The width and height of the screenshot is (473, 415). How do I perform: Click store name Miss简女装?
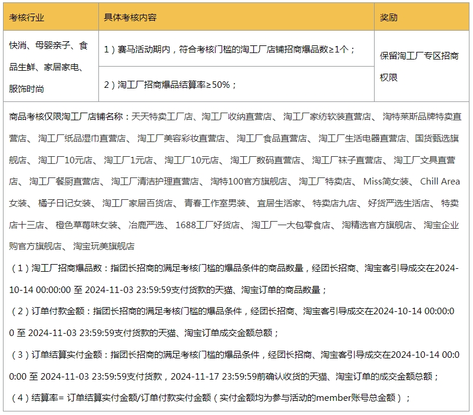pyautogui.click(x=386, y=182)
